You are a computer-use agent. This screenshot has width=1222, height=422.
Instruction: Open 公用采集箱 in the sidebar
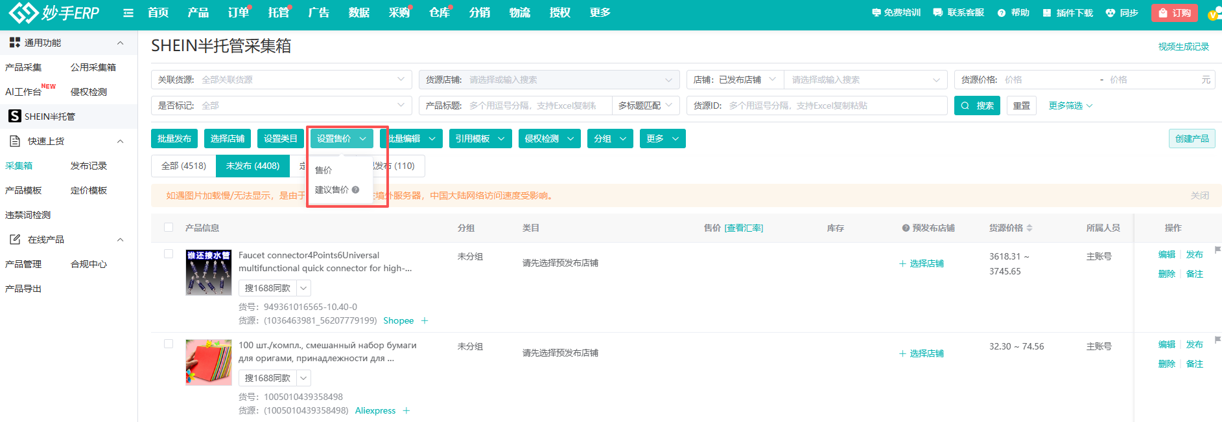pyautogui.click(x=93, y=67)
